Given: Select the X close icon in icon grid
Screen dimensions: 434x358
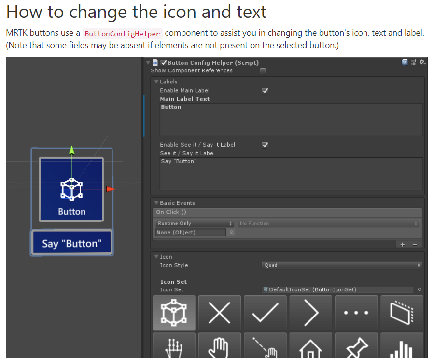Looking at the screenshot, I should tap(220, 313).
